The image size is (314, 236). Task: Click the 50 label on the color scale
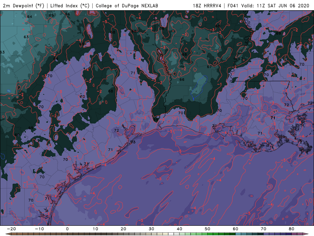[208, 229]
